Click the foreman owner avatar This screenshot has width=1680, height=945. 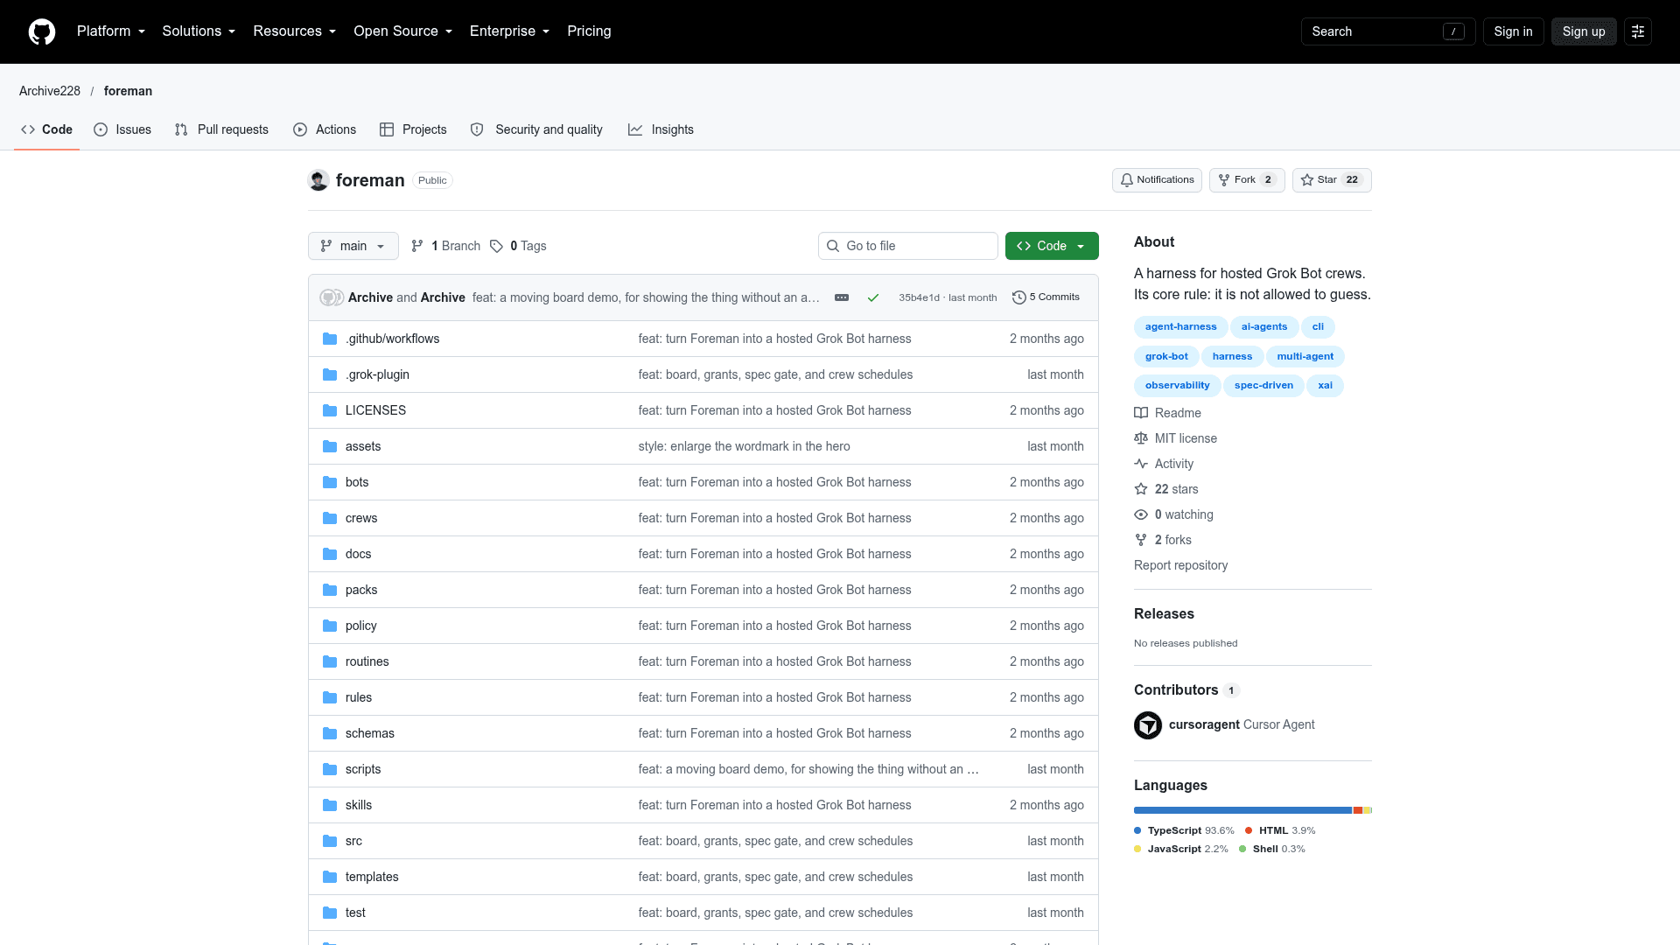point(318,180)
